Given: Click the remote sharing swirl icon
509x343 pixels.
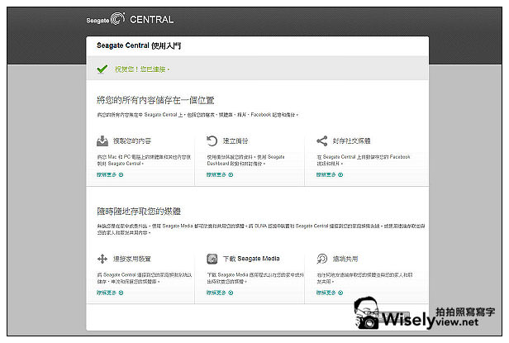Looking at the screenshot, I should click(321, 259).
